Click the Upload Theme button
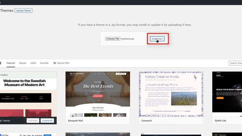 tap(23, 11)
